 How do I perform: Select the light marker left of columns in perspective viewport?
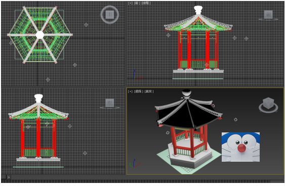(168, 133)
